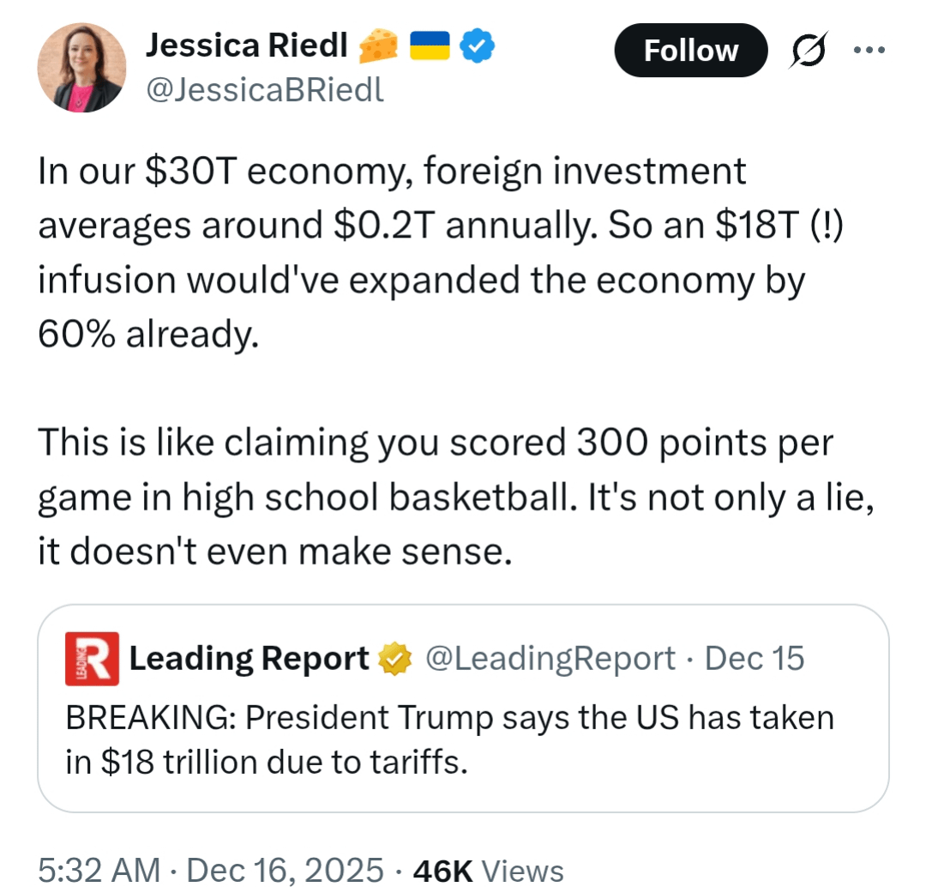Click the paragraph about 300 points per game
The height and width of the screenshot is (893, 926).
454,497
